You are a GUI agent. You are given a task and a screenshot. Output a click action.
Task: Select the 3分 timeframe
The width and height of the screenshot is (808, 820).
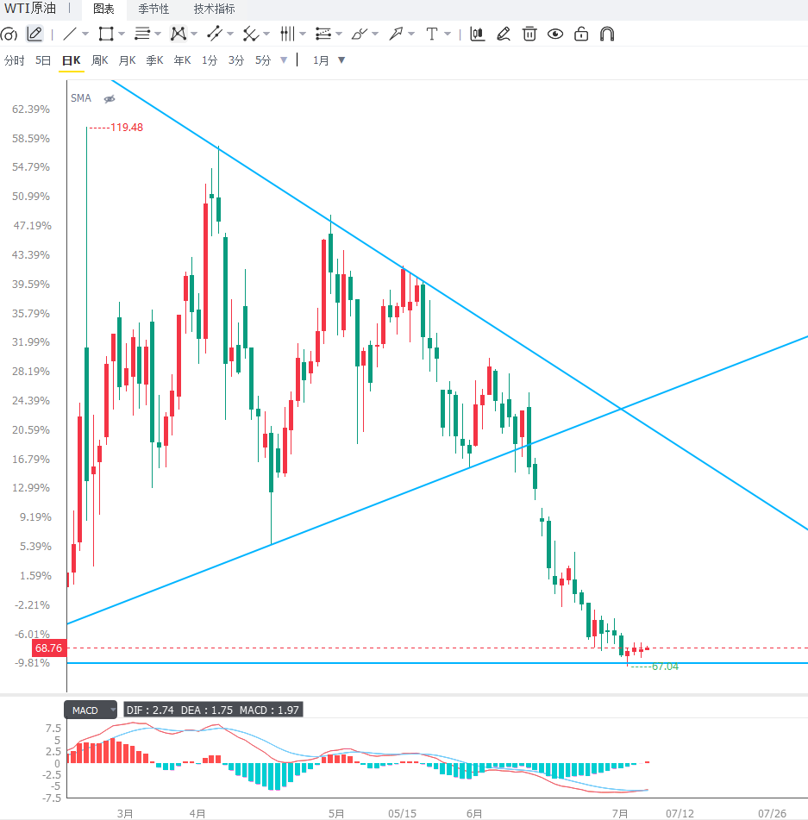pos(236,60)
